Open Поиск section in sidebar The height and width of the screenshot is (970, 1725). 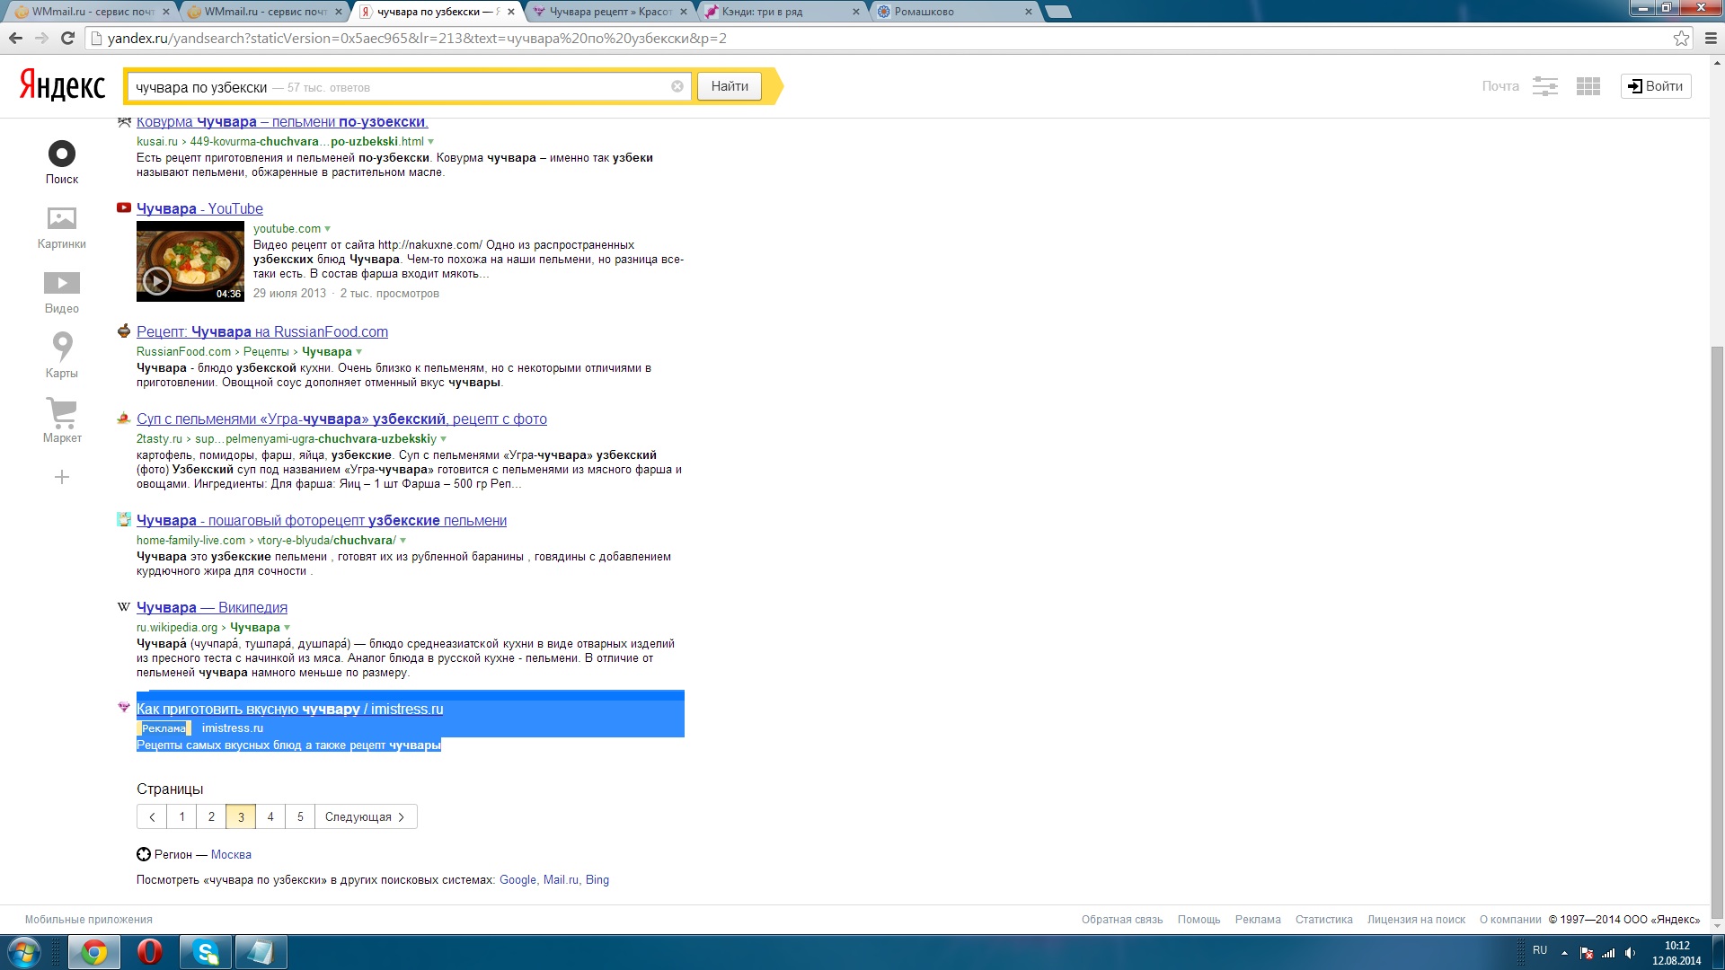(62, 163)
